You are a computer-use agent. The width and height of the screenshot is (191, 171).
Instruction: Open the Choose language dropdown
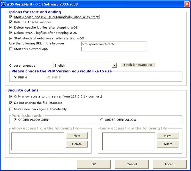pyautogui.click(x=114, y=66)
